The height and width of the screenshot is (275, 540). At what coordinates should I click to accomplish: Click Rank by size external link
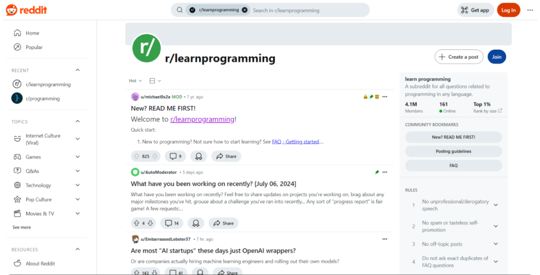(x=488, y=111)
